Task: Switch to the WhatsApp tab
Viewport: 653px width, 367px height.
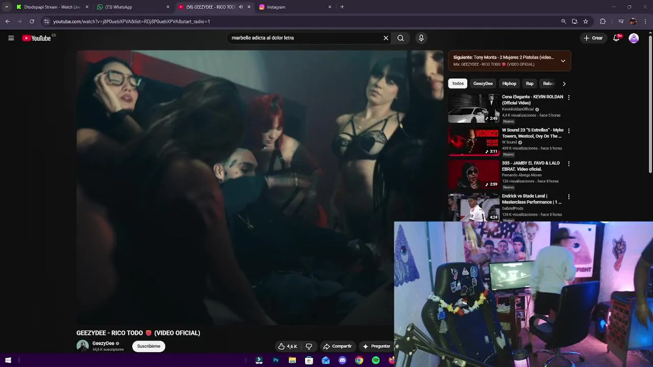Action: [133, 7]
